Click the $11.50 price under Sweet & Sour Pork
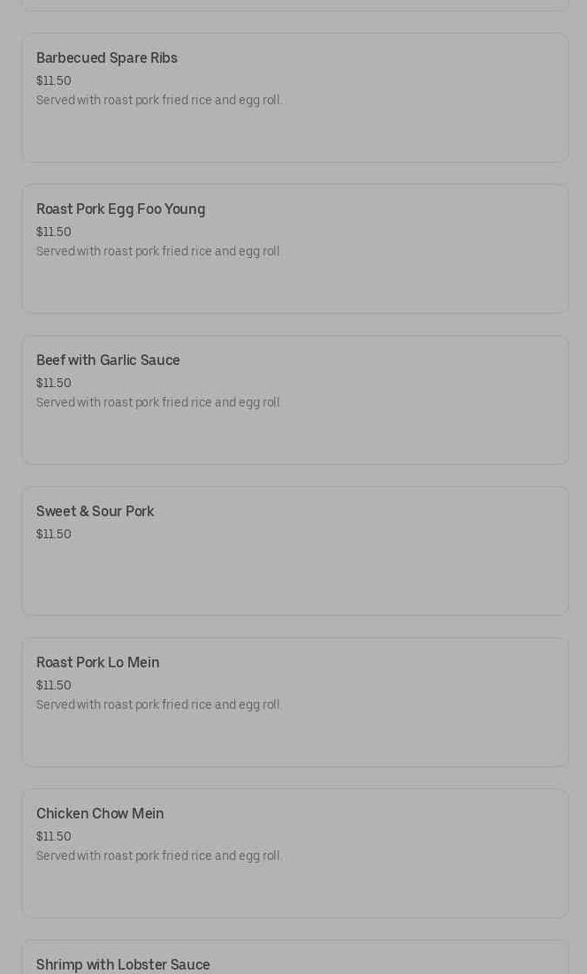587x974 pixels. [x=54, y=535]
